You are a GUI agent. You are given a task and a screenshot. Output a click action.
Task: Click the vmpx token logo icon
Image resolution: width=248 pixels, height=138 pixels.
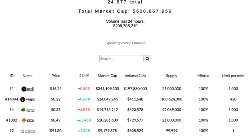click(x=23, y=99)
